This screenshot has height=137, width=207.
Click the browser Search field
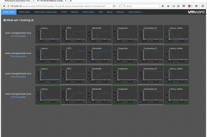point(141,6)
